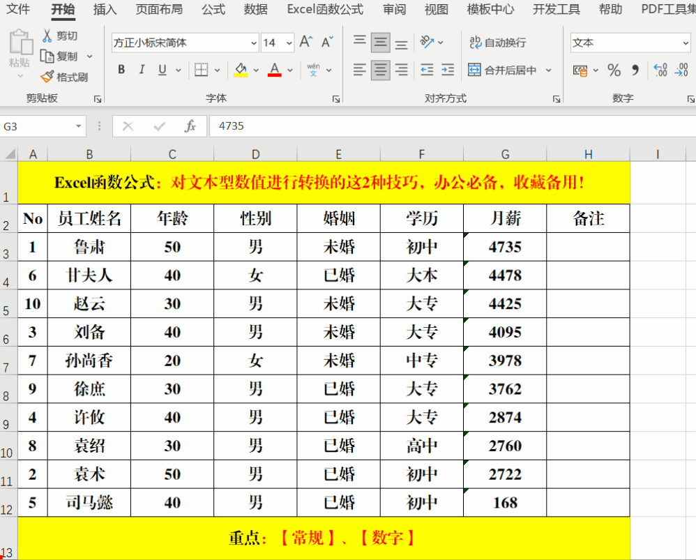Screen dimensions: 696x560
Task: Switch to the 公式 tab
Action: point(213,9)
